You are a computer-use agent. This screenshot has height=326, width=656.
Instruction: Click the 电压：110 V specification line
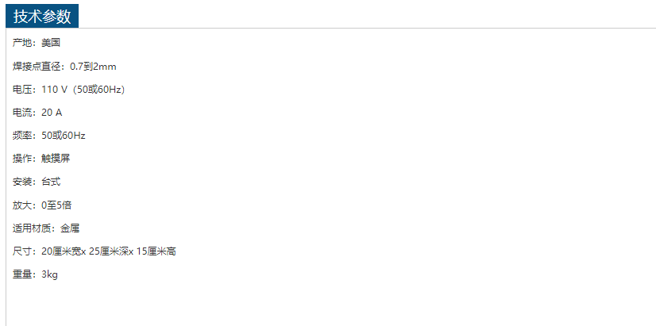pos(69,90)
